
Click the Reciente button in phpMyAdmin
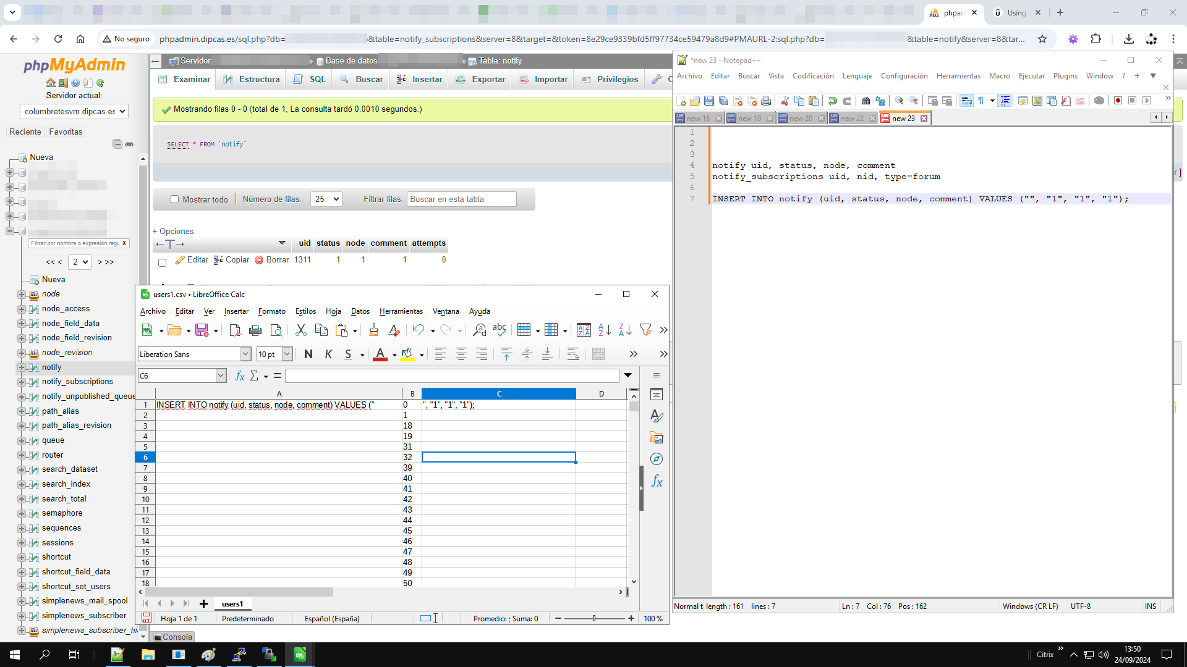[25, 132]
